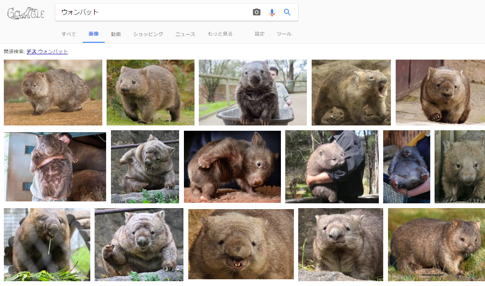Open wombat running beside wooden door thumbnail
Screen dimensions: 485x286
[x=440, y=93]
